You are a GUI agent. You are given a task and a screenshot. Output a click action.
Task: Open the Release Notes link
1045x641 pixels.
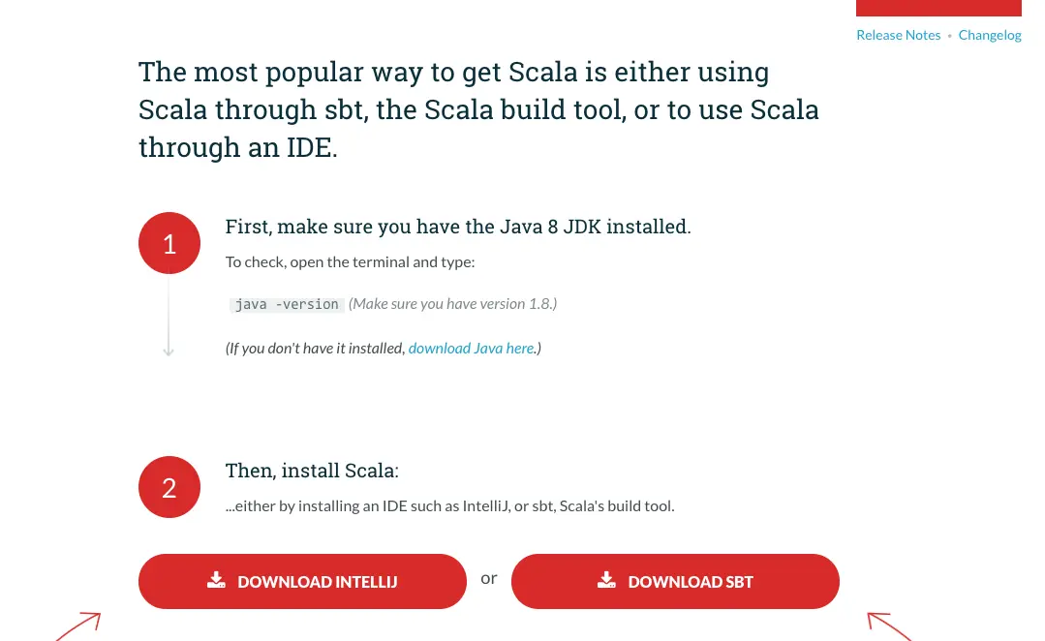[898, 35]
